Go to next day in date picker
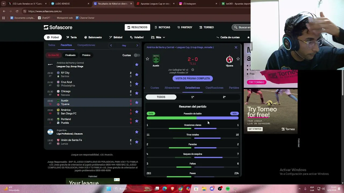 point(137,45)
